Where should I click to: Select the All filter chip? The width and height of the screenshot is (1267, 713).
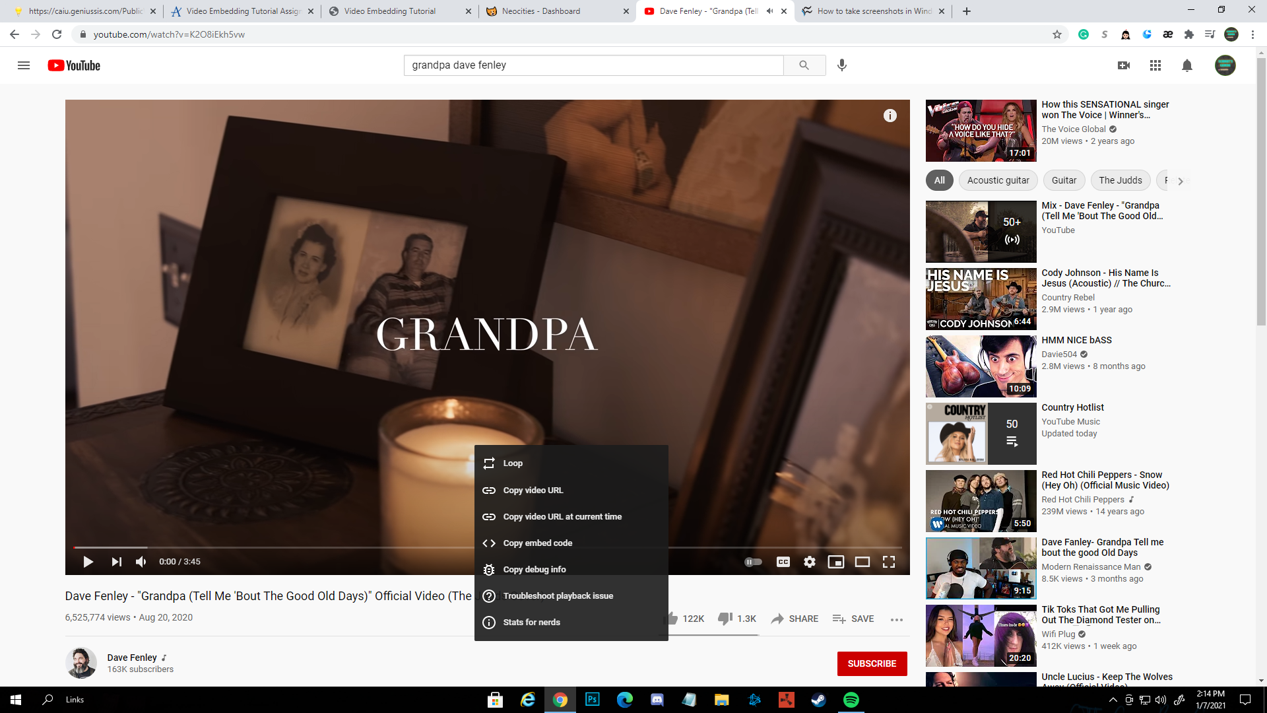[x=940, y=180]
